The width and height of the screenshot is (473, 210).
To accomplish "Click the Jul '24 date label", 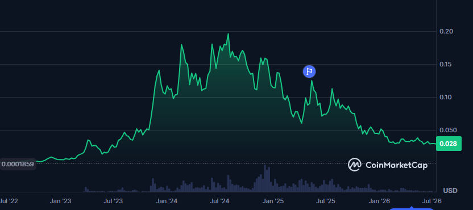I will tap(220, 201).
